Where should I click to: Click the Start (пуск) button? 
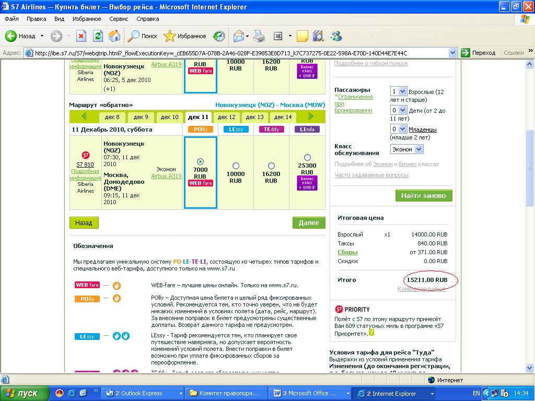(24, 393)
